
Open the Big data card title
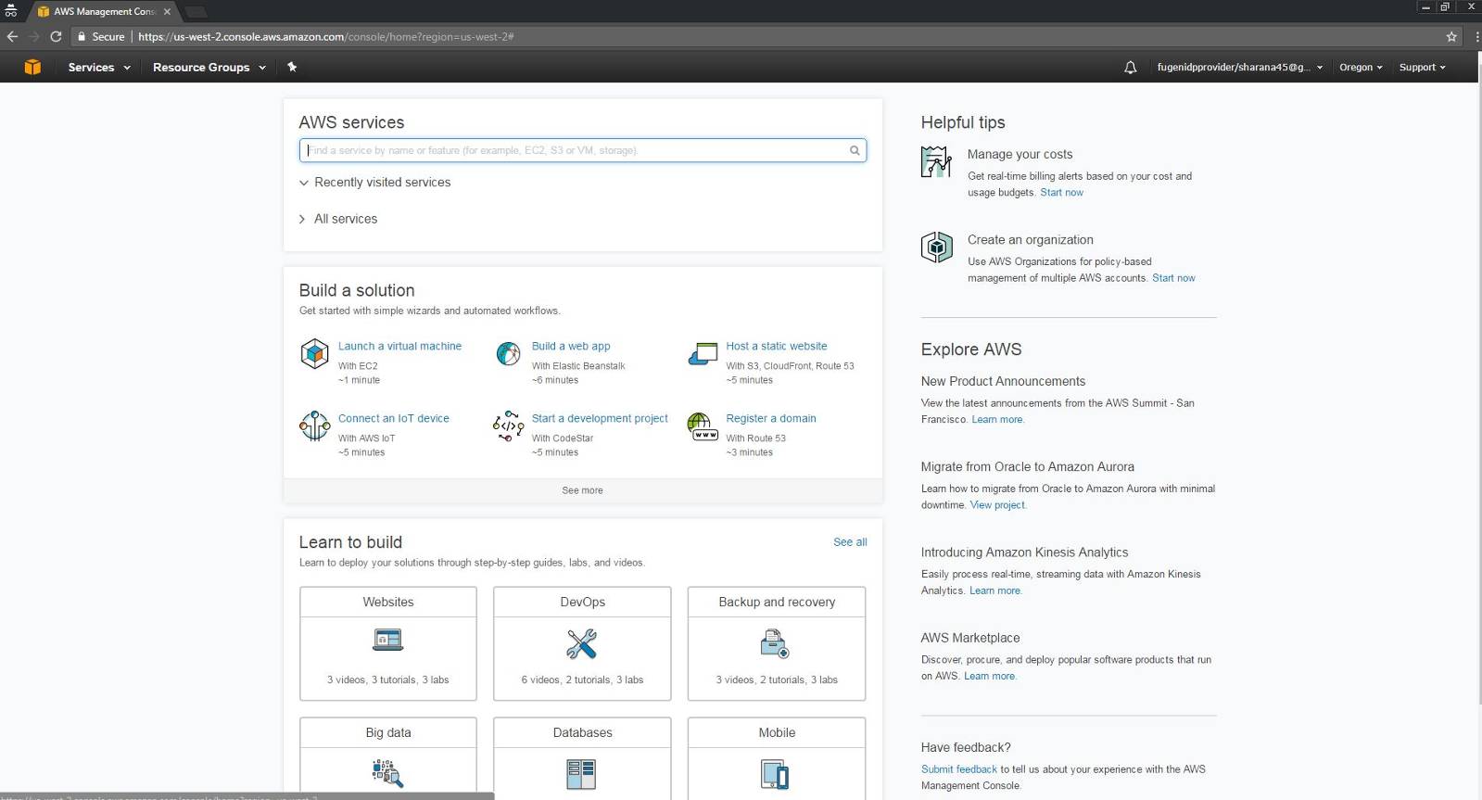click(388, 733)
